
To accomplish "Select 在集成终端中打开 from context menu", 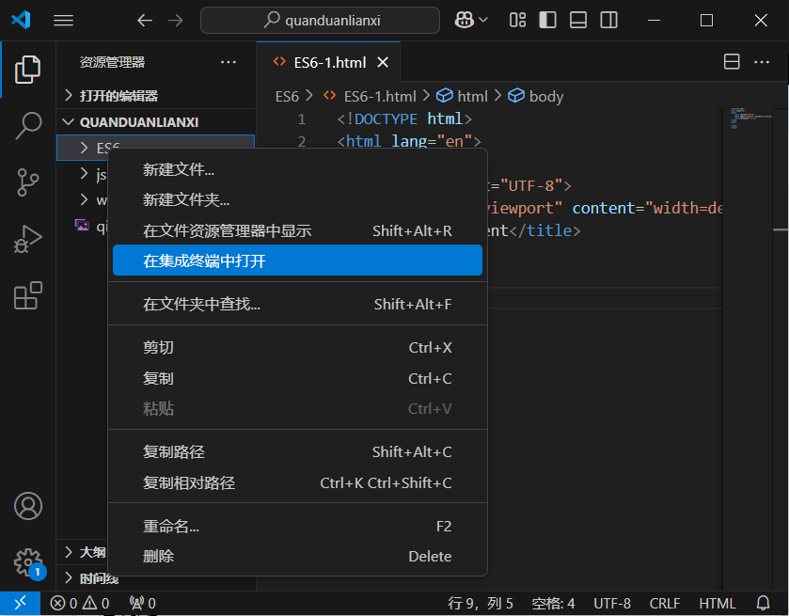I will (x=297, y=261).
